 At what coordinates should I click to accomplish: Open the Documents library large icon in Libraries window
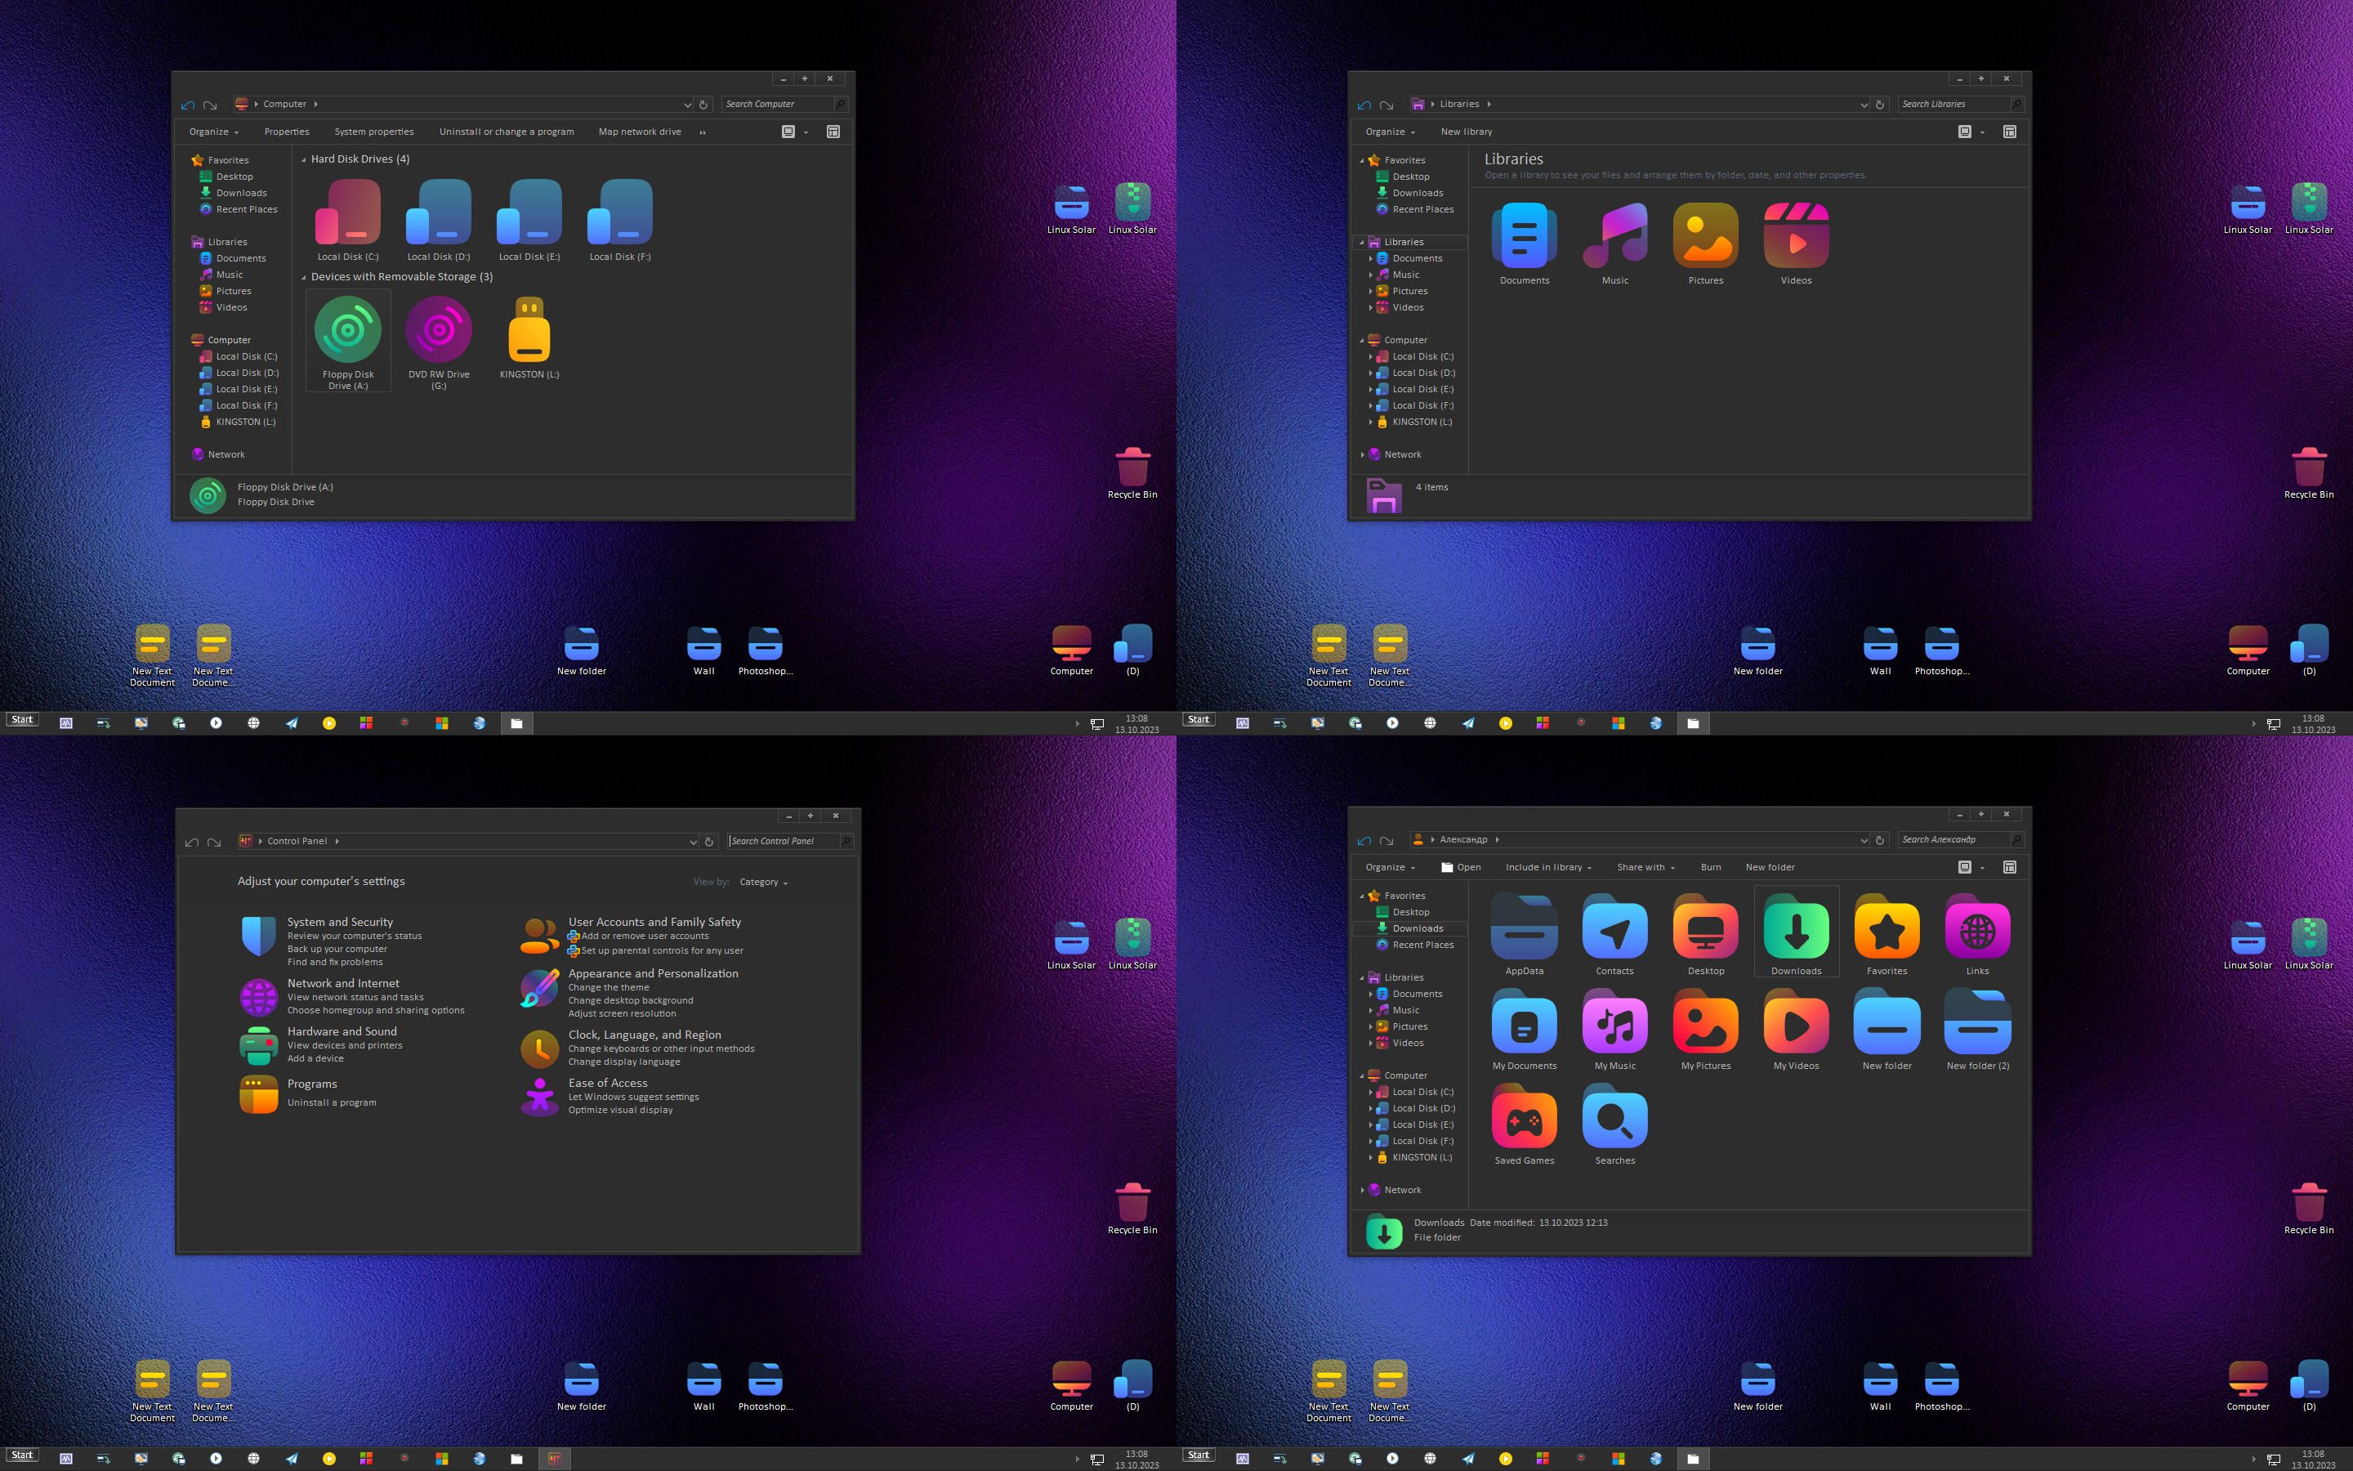(1524, 235)
